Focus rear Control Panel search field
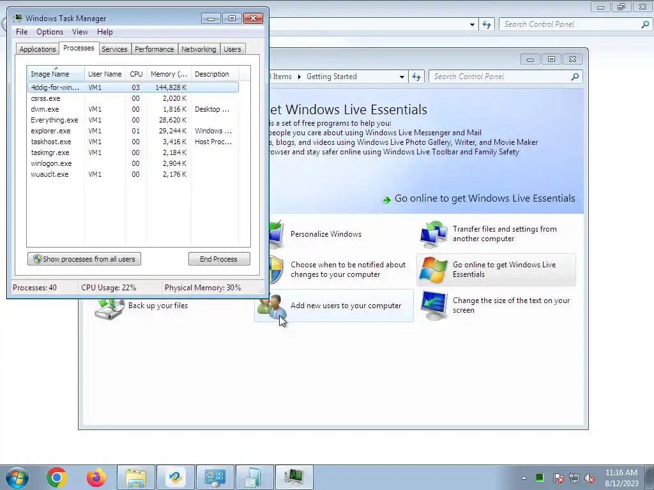This screenshot has width=654, height=490. click(570, 24)
